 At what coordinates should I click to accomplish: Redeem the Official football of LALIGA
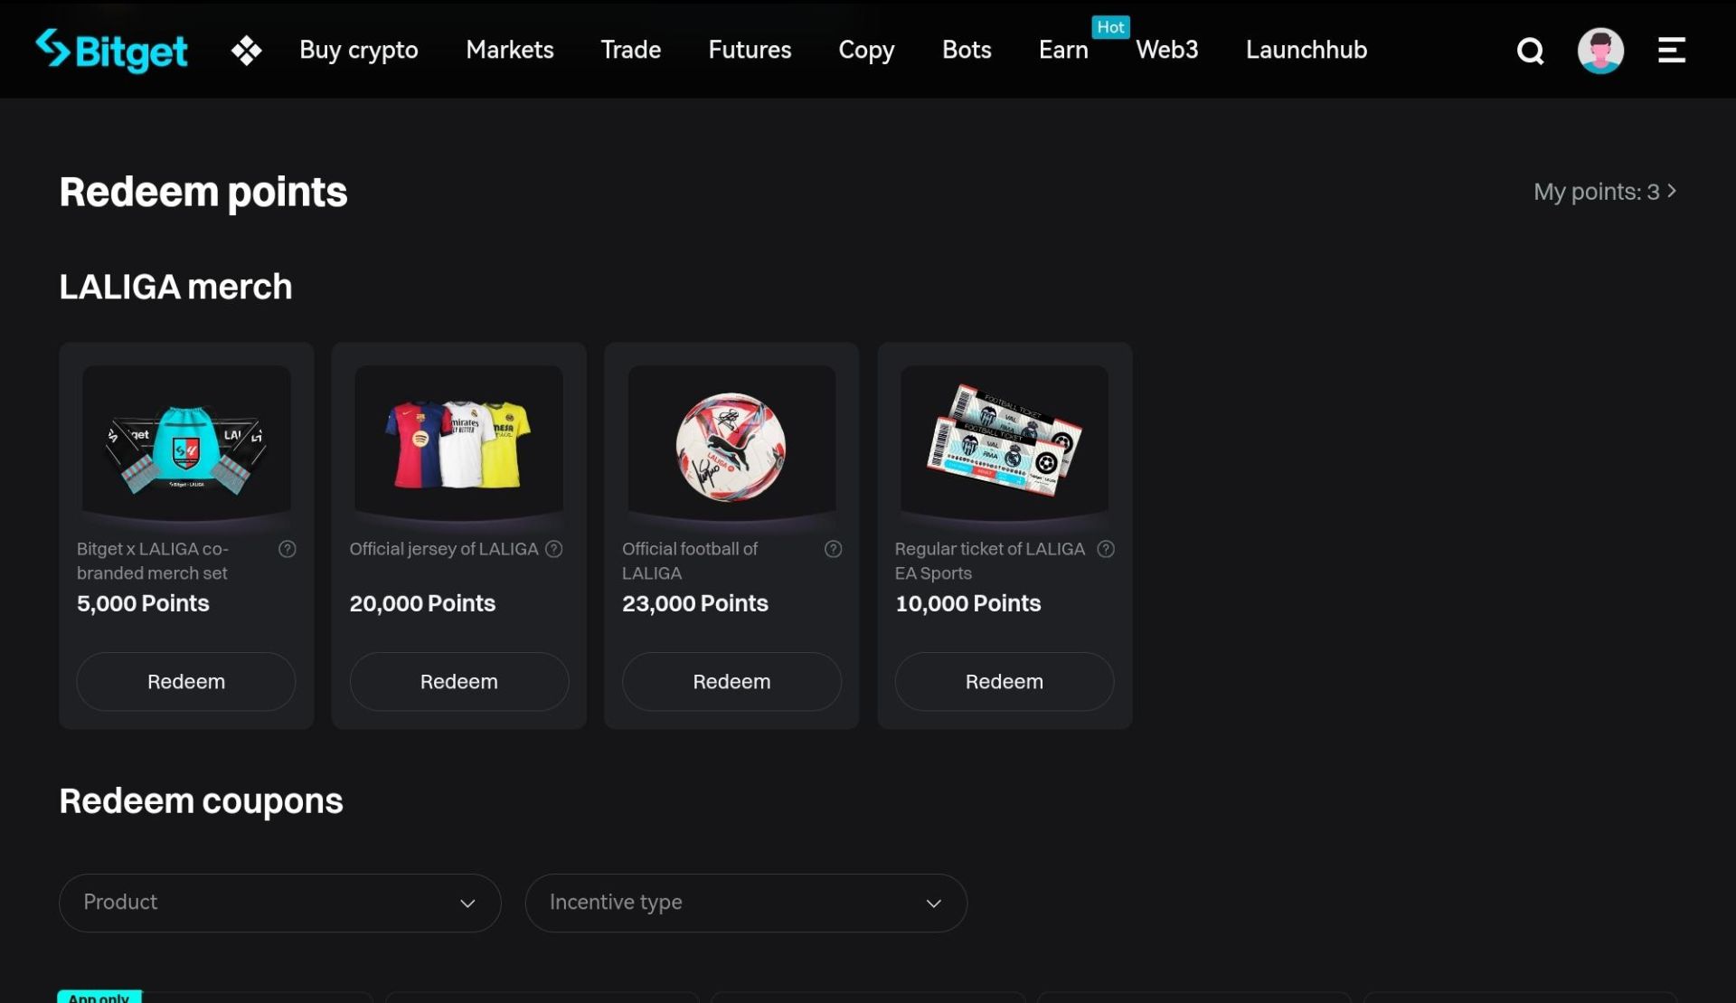pos(731,682)
